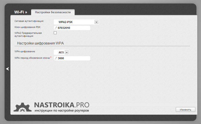Image resolution: width=201 pixels, height=124 pixels.
Task: Open the network authentication WPA2-PSK dropdown
Action: 76,22
